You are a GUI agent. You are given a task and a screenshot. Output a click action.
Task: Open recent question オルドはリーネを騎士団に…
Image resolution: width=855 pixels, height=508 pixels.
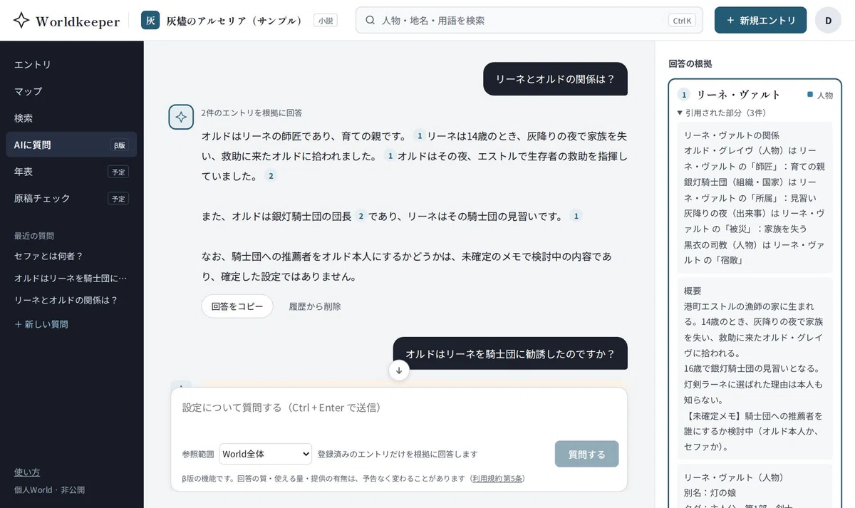pyautogui.click(x=71, y=278)
